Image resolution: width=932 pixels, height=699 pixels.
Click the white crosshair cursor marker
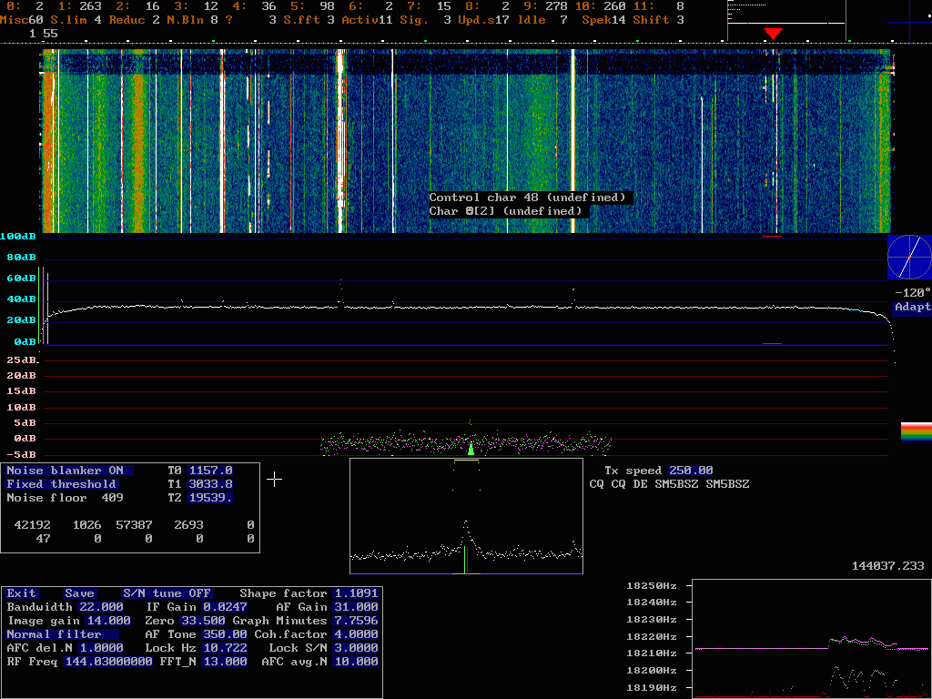click(274, 479)
